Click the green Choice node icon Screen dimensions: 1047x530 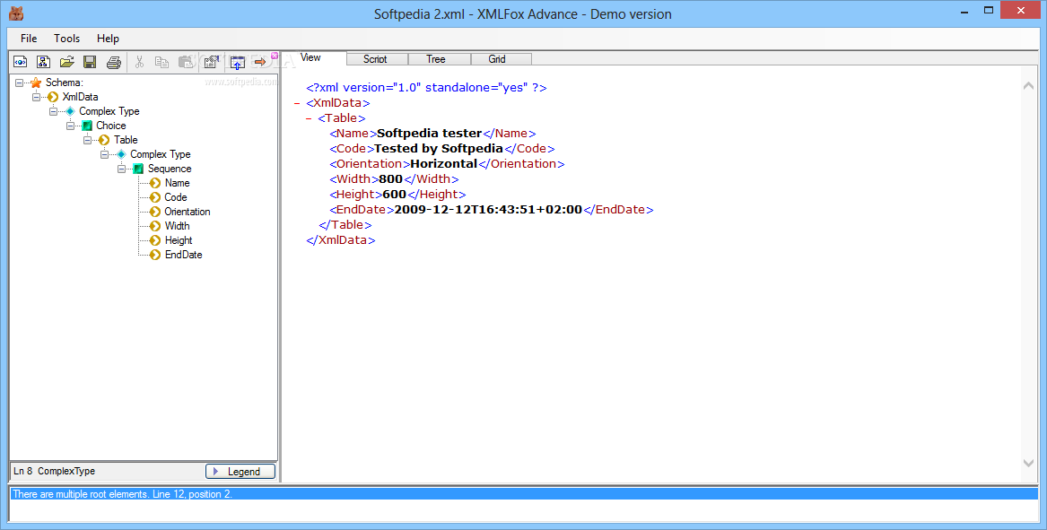click(x=87, y=126)
